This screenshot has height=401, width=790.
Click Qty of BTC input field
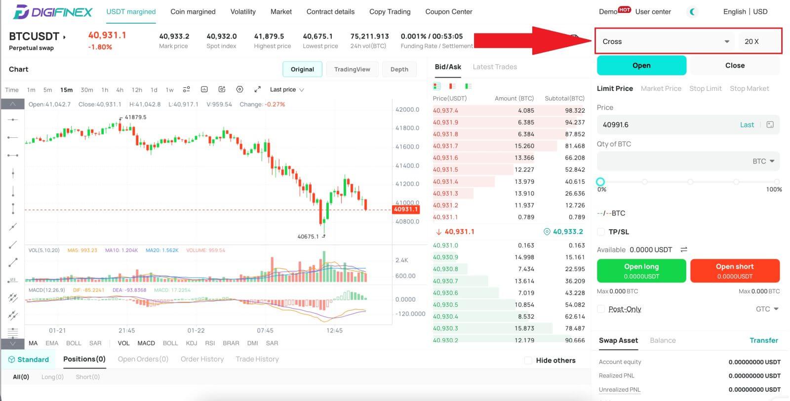688,161
